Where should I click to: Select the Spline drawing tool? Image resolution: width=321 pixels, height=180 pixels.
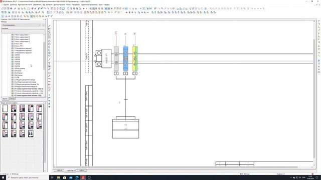49,59
